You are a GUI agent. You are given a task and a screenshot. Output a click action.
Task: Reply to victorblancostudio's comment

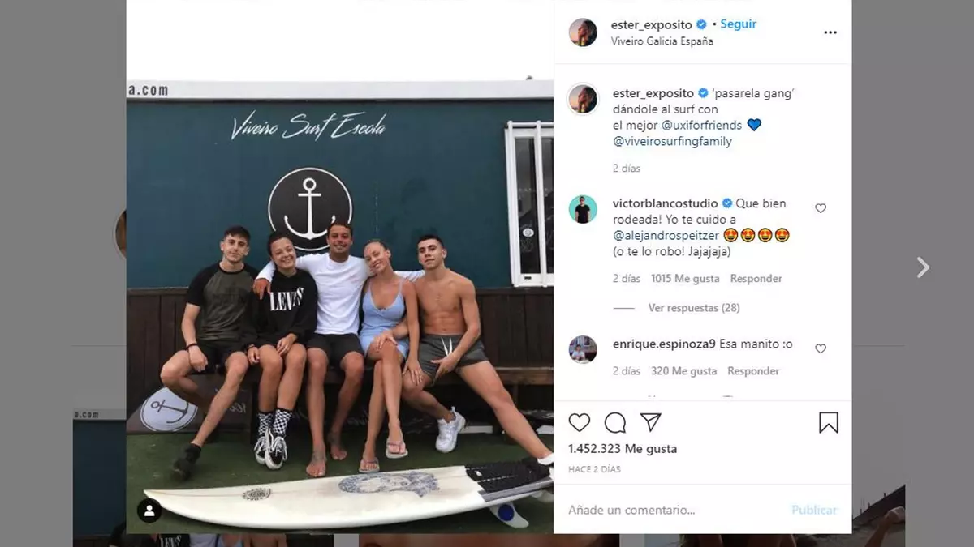[756, 279]
